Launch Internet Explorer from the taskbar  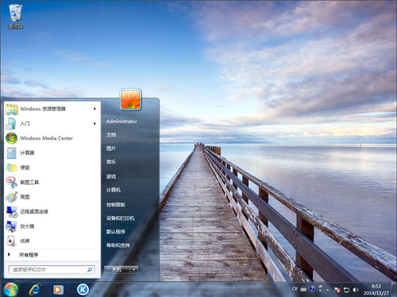click(35, 289)
